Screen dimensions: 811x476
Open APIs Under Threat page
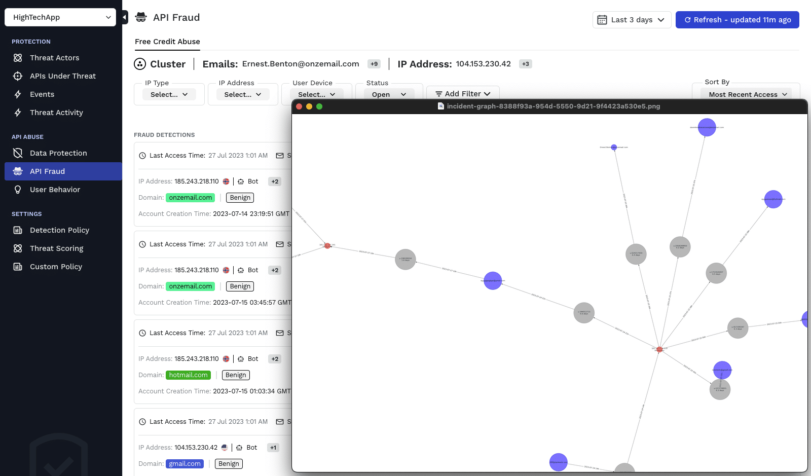(62, 76)
